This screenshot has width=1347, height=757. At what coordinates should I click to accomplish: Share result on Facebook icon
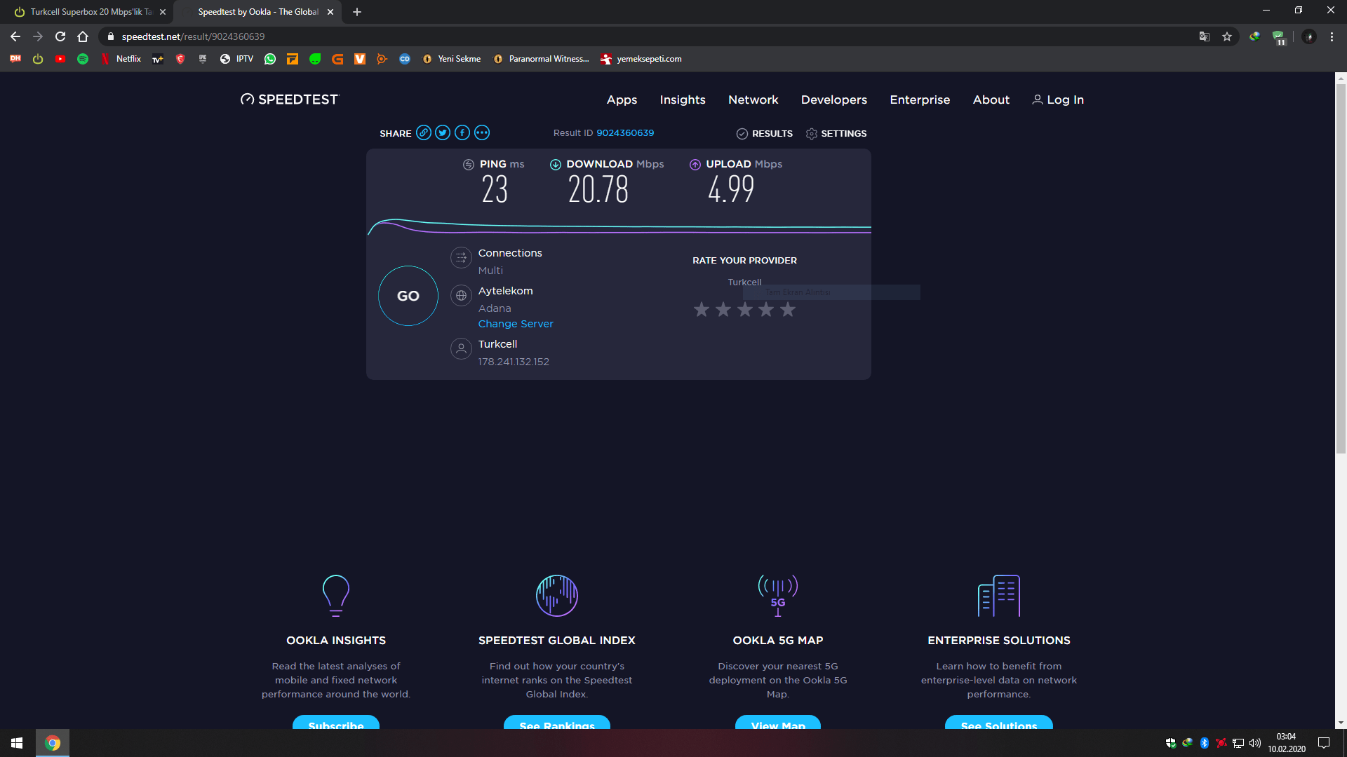coord(462,133)
